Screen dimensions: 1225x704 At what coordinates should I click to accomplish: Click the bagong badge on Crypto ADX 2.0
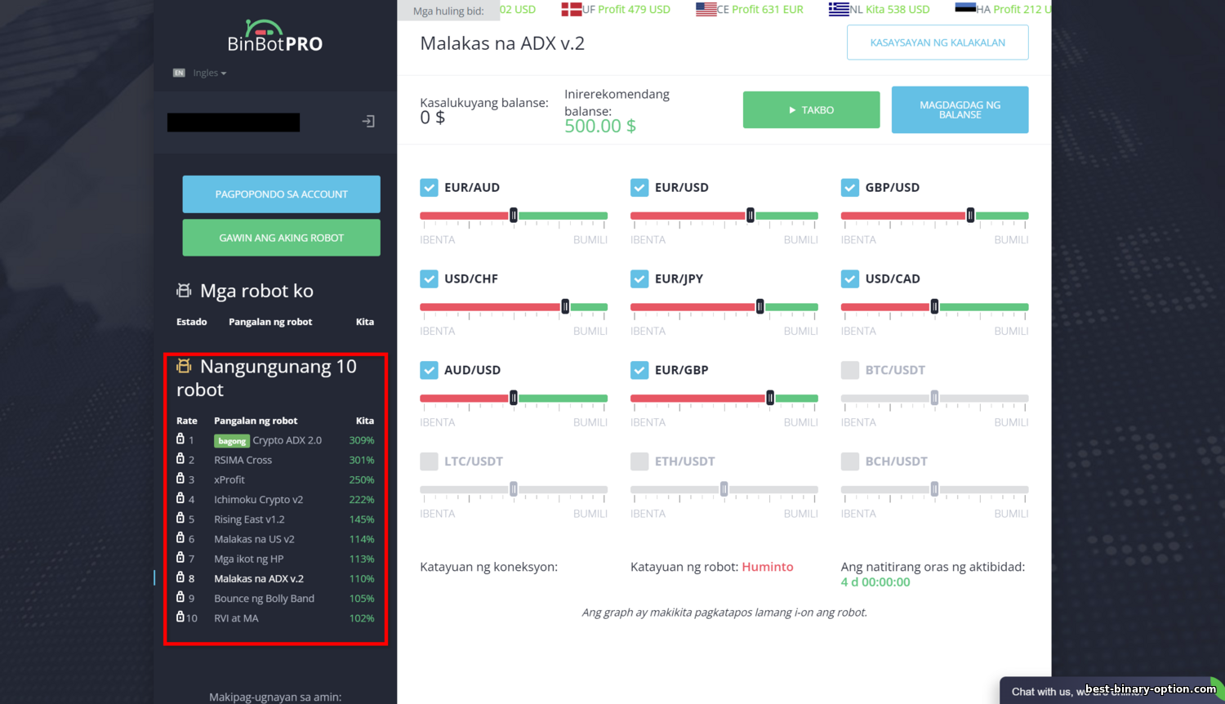232,441
